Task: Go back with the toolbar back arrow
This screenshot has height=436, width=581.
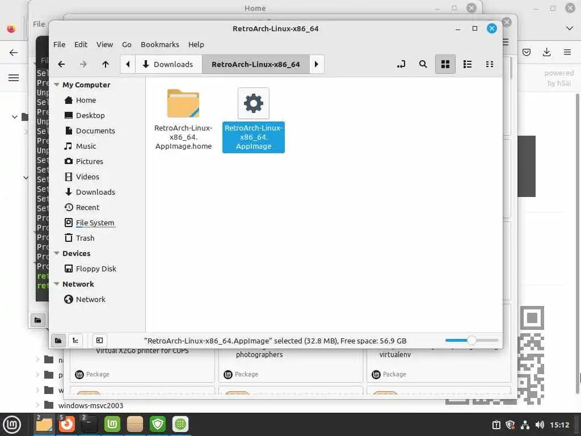Action: click(x=61, y=64)
